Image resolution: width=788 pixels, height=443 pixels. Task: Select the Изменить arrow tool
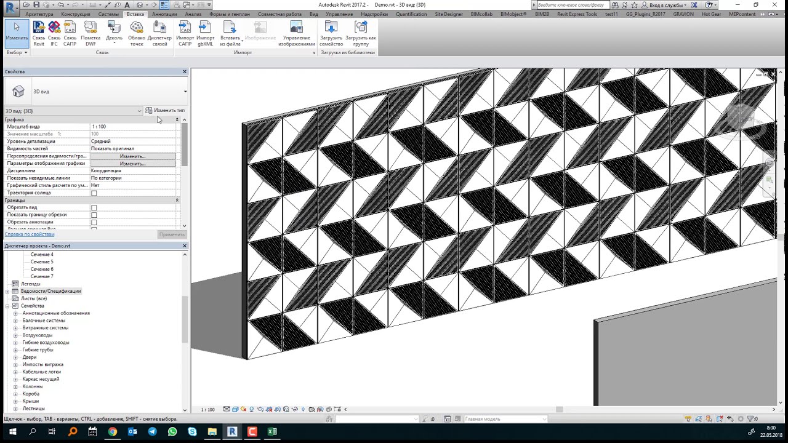click(17, 32)
